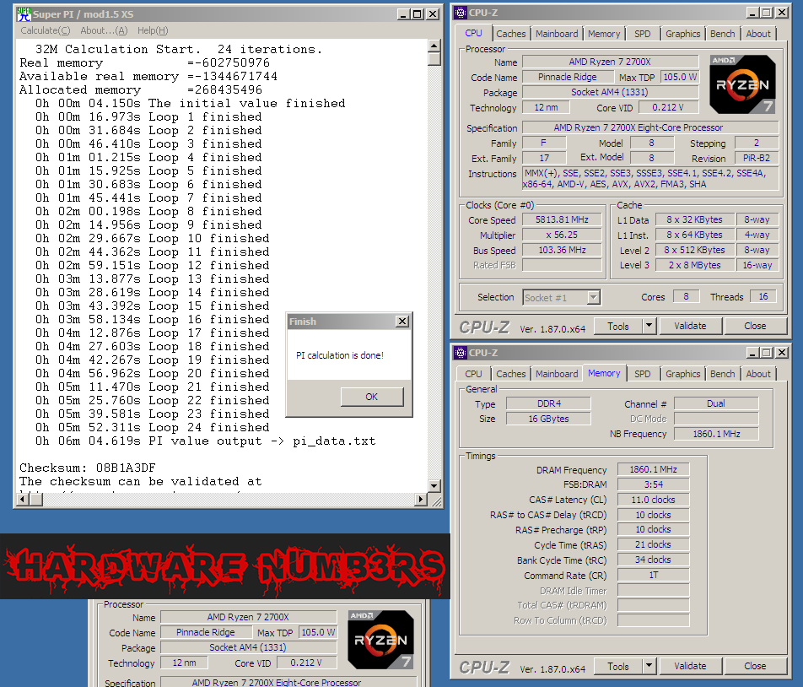
Task: Switch to Caches tab in Memory CPU-Z window
Action: point(510,374)
